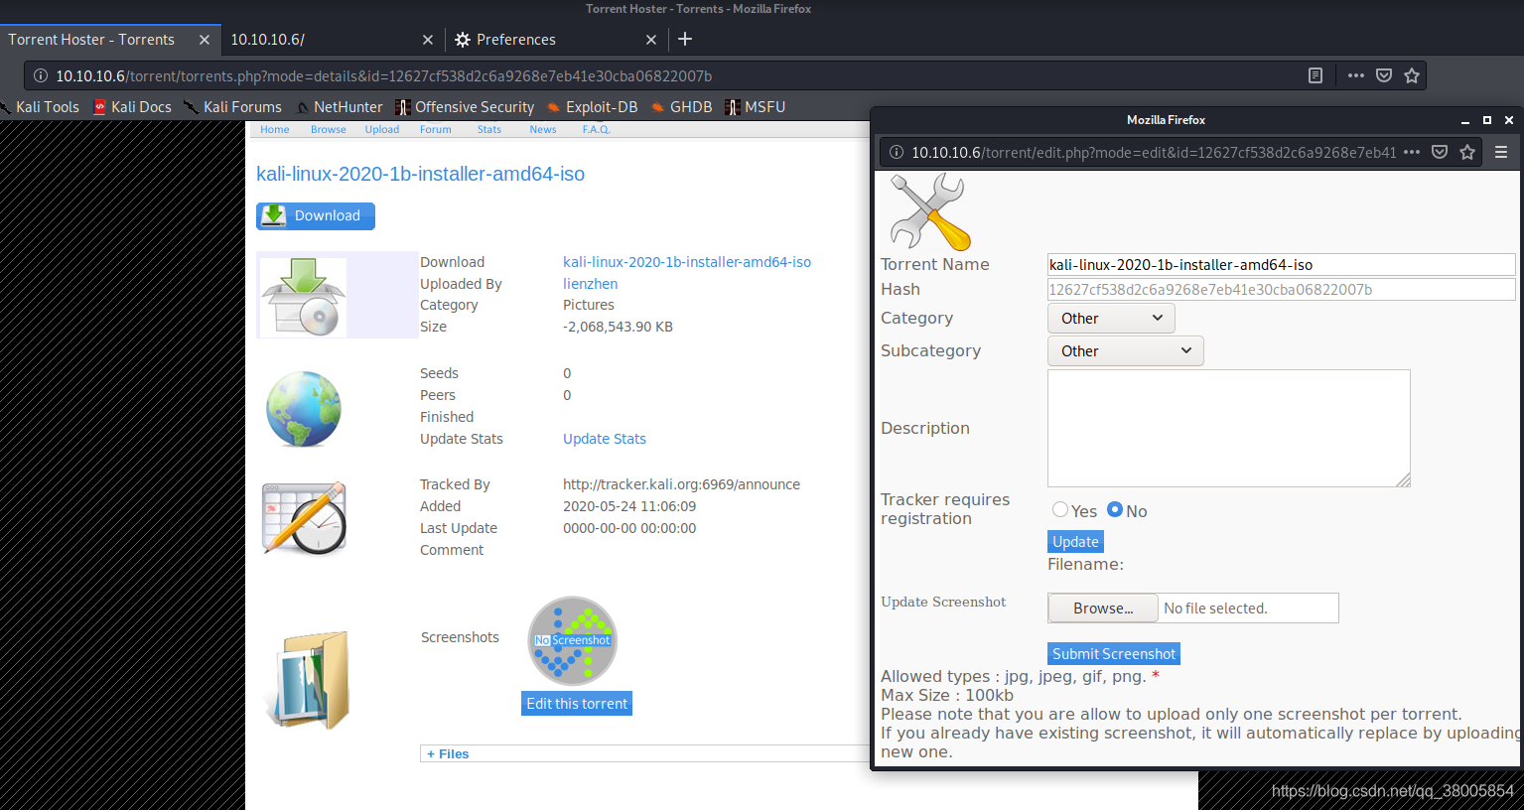
Task: Click site info icon in popup address bar
Action: click(x=896, y=152)
